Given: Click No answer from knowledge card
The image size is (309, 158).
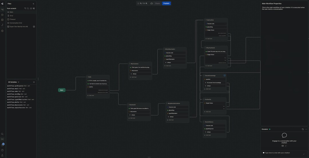Looking at the screenshot, I should tap(215, 82).
